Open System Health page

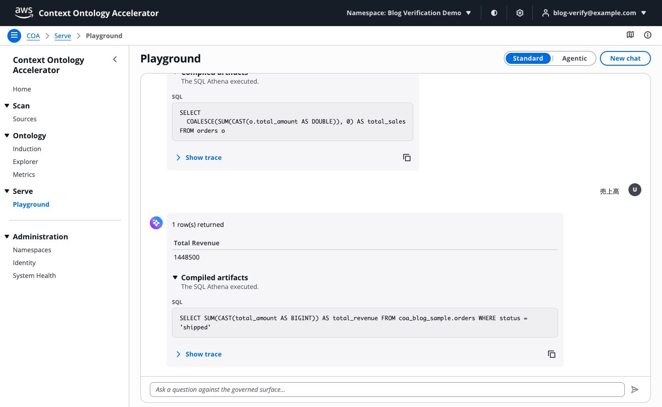[34, 276]
